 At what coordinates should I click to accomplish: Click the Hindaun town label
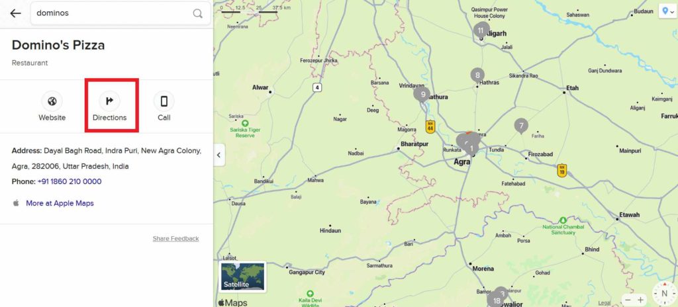tap(330, 231)
